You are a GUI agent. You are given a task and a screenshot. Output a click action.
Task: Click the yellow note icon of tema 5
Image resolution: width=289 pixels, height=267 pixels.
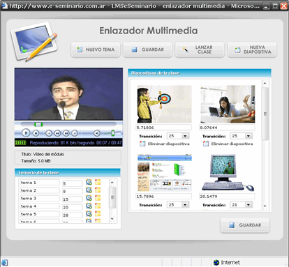click(98, 213)
